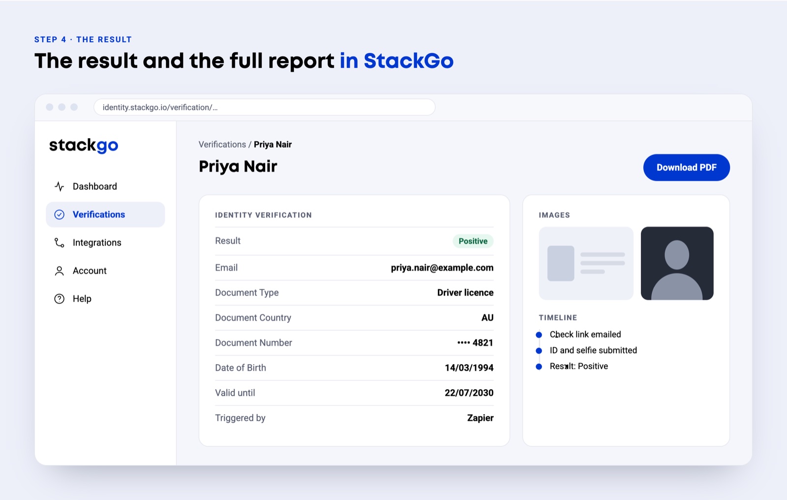
Task: Open the ID document image thumbnail
Action: (586, 263)
